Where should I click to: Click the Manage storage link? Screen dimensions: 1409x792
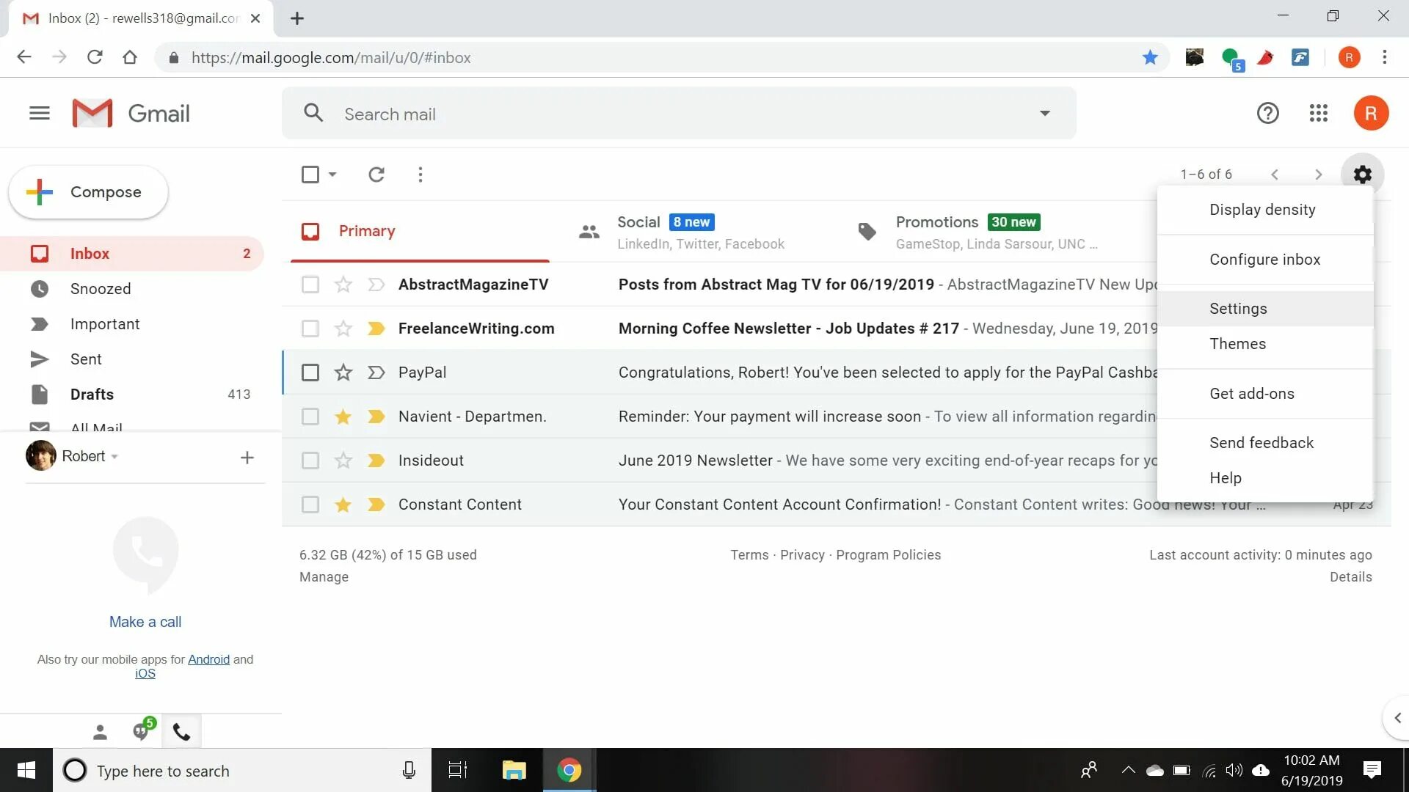tap(323, 576)
